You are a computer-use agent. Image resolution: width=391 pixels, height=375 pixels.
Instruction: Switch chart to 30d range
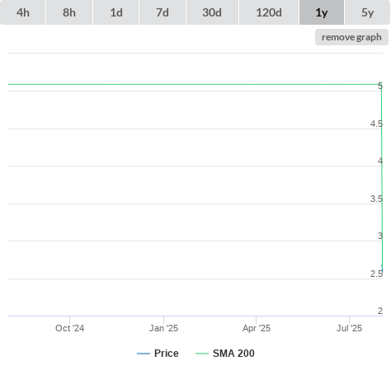(x=212, y=12)
